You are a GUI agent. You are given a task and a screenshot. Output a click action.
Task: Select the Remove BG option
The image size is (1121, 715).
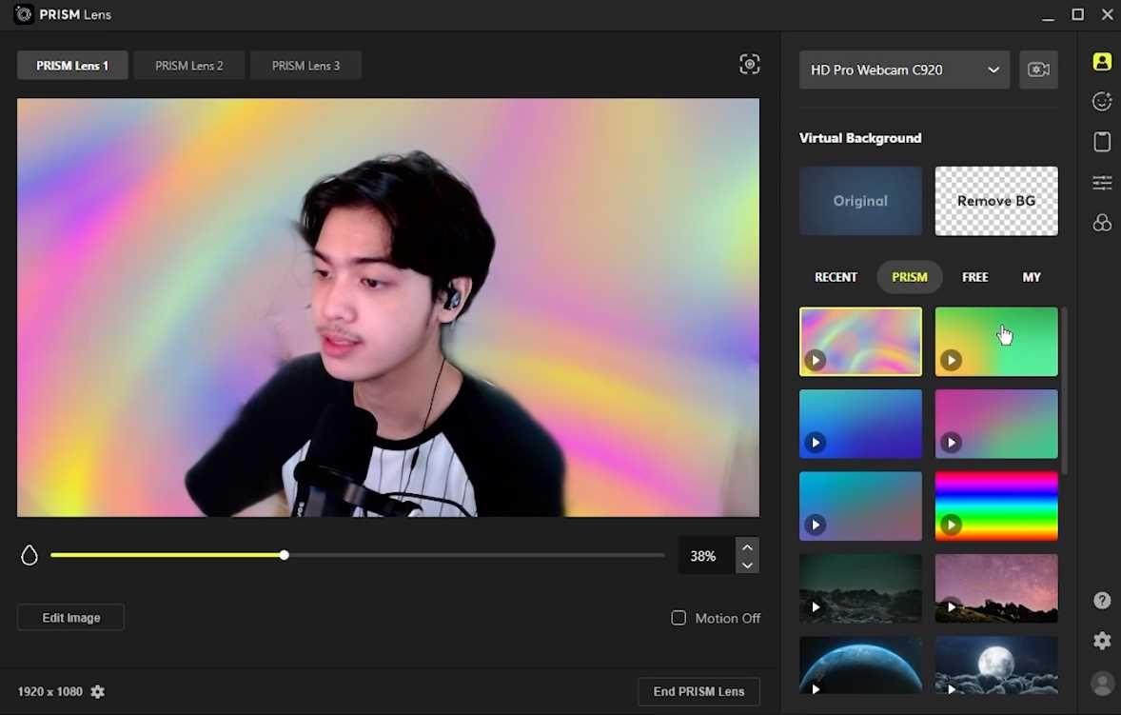pyautogui.click(x=995, y=201)
